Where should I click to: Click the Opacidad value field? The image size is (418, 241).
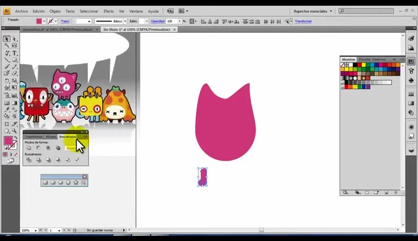click(170, 21)
